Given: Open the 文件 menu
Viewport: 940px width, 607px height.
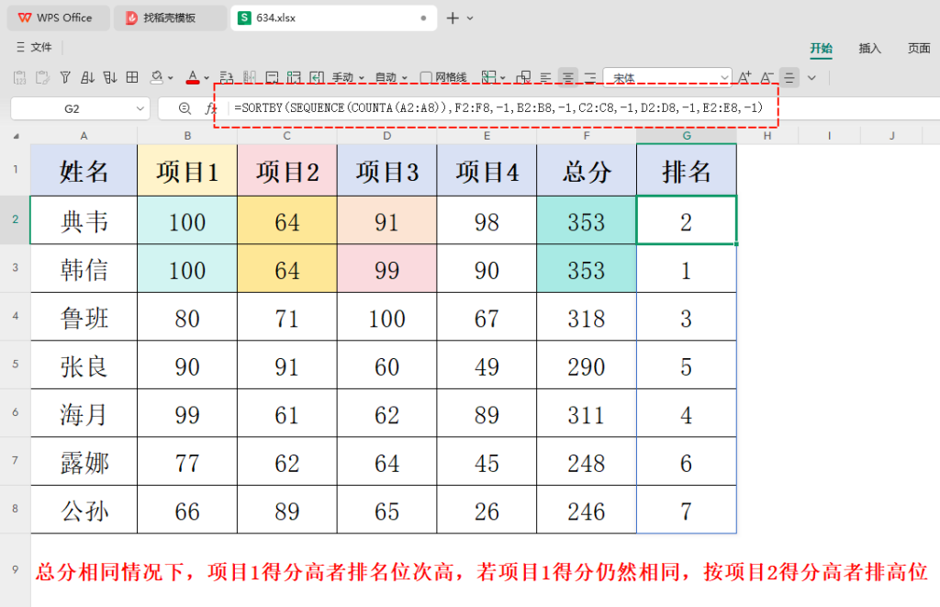Looking at the screenshot, I should pyautogui.click(x=34, y=48).
